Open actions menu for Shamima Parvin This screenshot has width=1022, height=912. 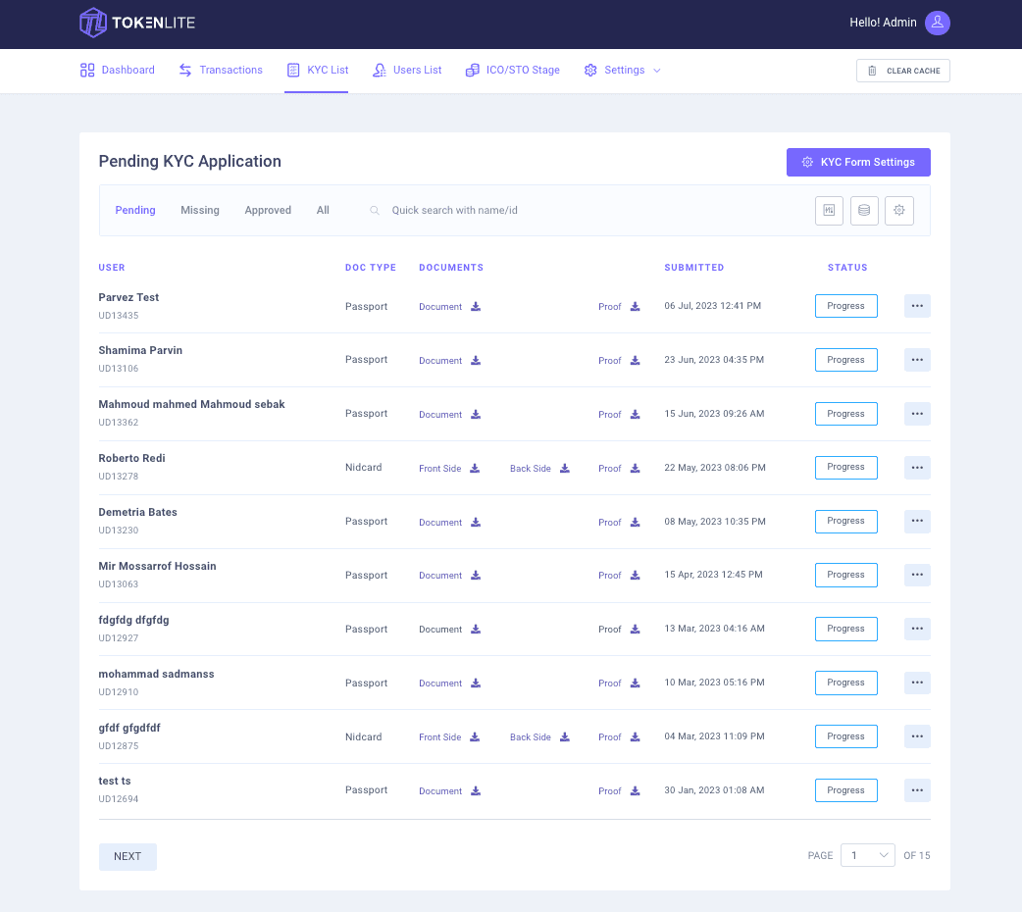coord(917,360)
